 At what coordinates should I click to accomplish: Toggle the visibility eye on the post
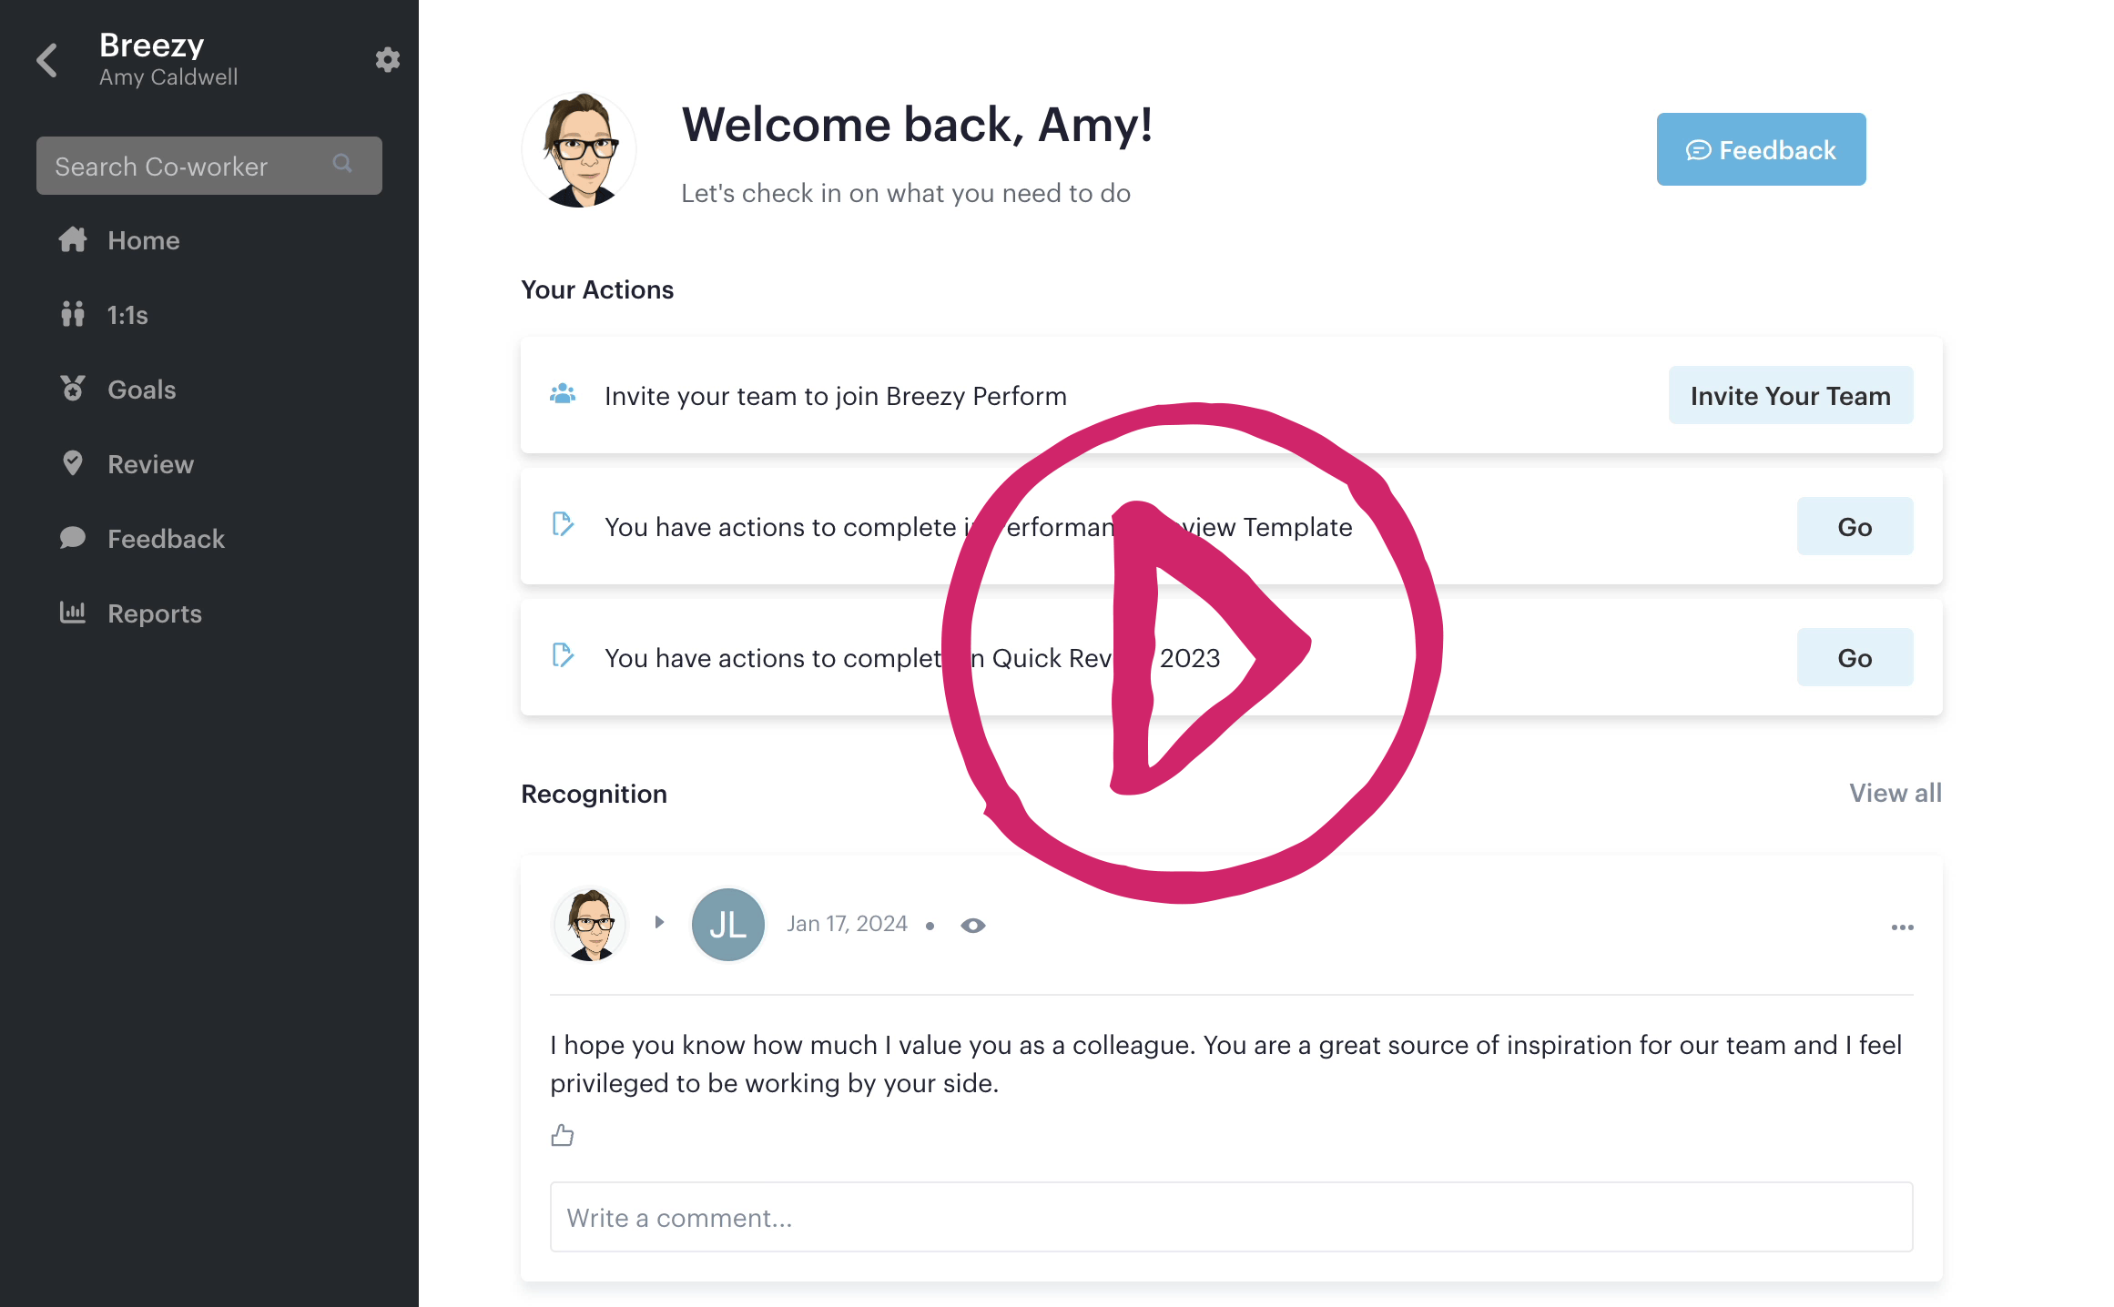pos(973,924)
